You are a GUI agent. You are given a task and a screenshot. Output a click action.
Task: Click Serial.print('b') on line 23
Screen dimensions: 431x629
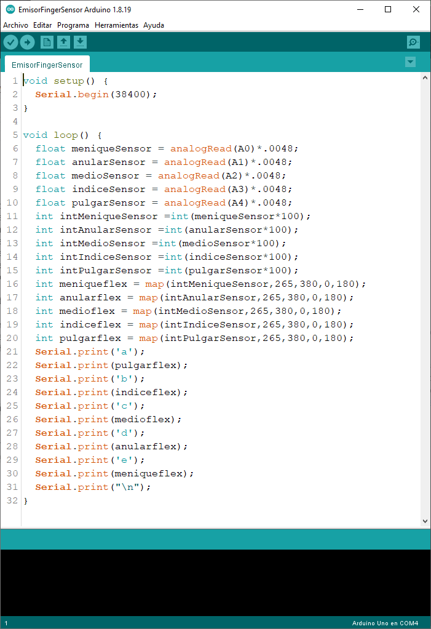(x=90, y=379)
